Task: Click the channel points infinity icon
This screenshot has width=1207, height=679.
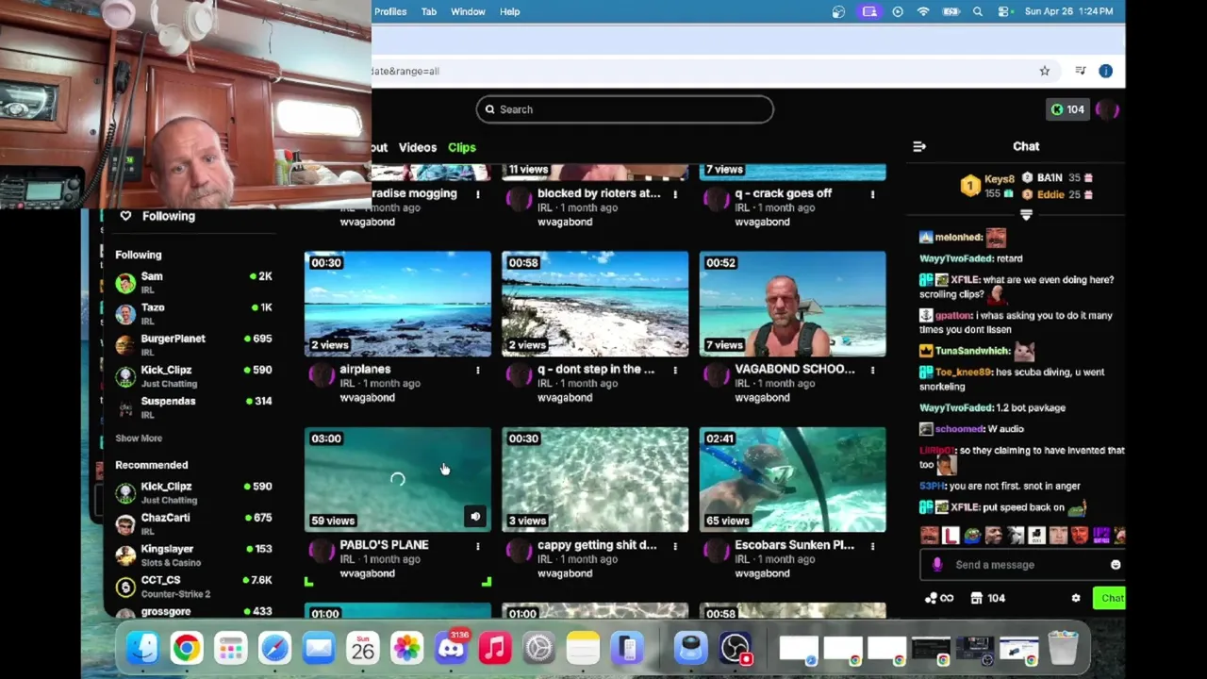Action: point(938,598)
